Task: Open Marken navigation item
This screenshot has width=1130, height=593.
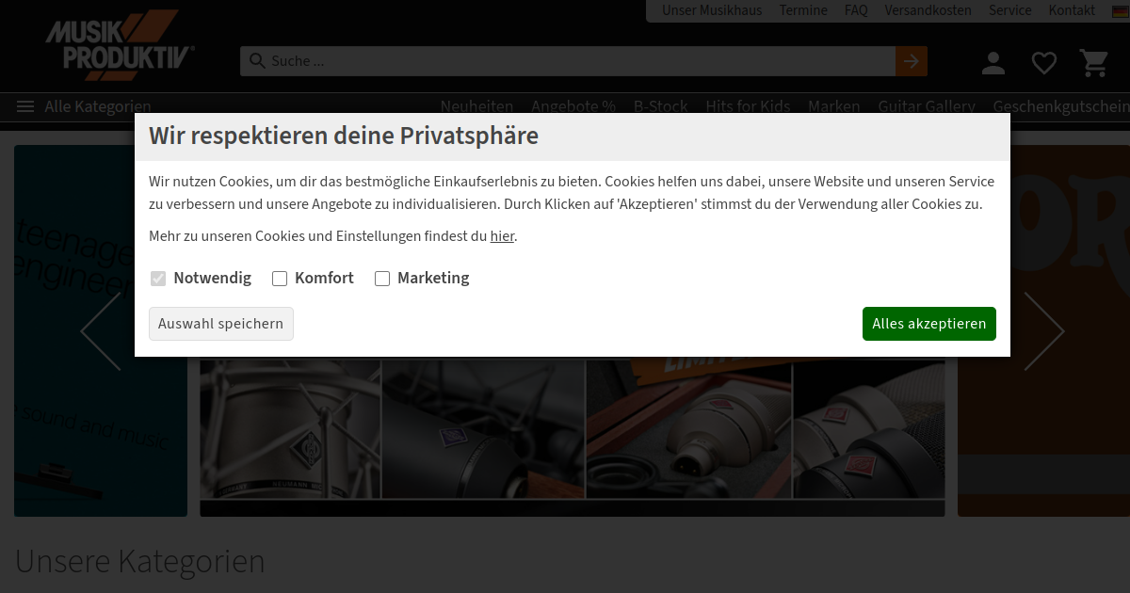Action: tap(834, 106)
